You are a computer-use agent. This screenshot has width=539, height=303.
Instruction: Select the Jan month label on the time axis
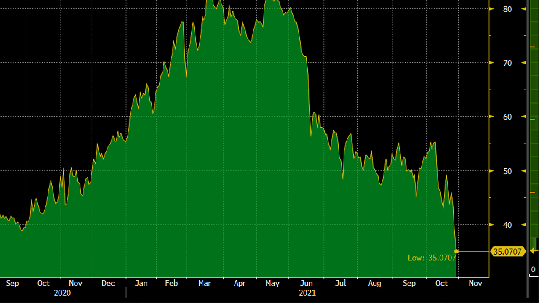coord(141,283)
